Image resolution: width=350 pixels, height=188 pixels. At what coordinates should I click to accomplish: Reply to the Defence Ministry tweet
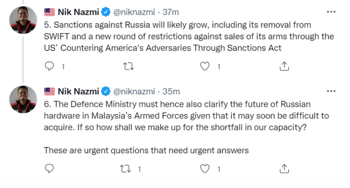49,168
